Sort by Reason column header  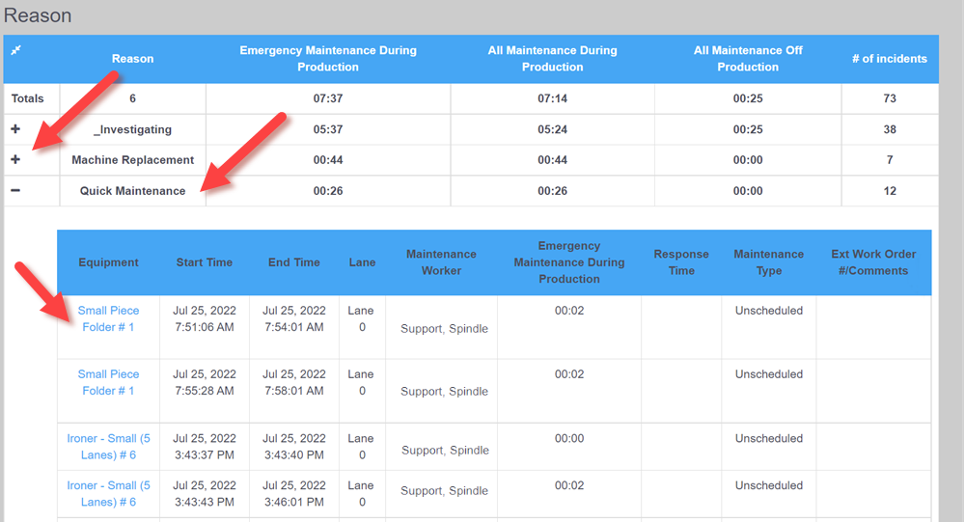pos(132,59)
